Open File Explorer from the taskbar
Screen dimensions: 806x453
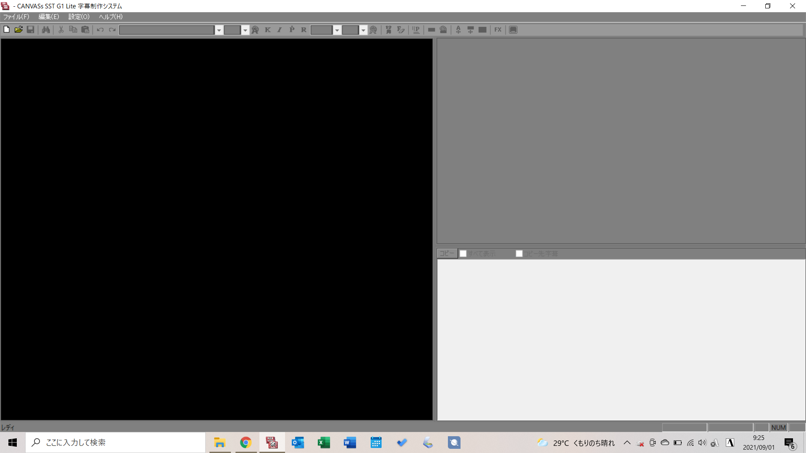pyautogui.click(x=220, y=443)
